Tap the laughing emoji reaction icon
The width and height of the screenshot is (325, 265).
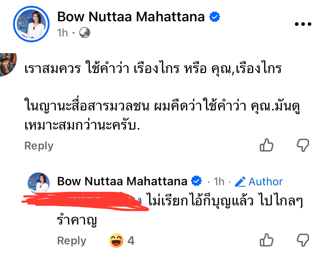(116, 241)
